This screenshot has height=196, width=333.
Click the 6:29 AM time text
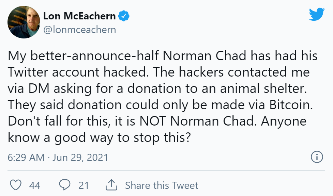coord(26,158)
